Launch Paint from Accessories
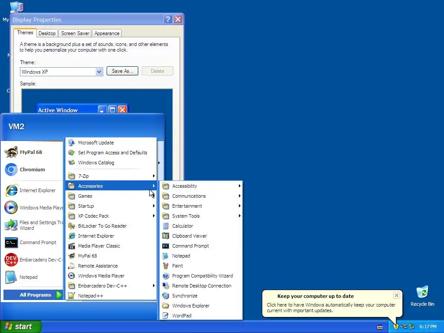444x333 pixels. [x=201, y=266]
